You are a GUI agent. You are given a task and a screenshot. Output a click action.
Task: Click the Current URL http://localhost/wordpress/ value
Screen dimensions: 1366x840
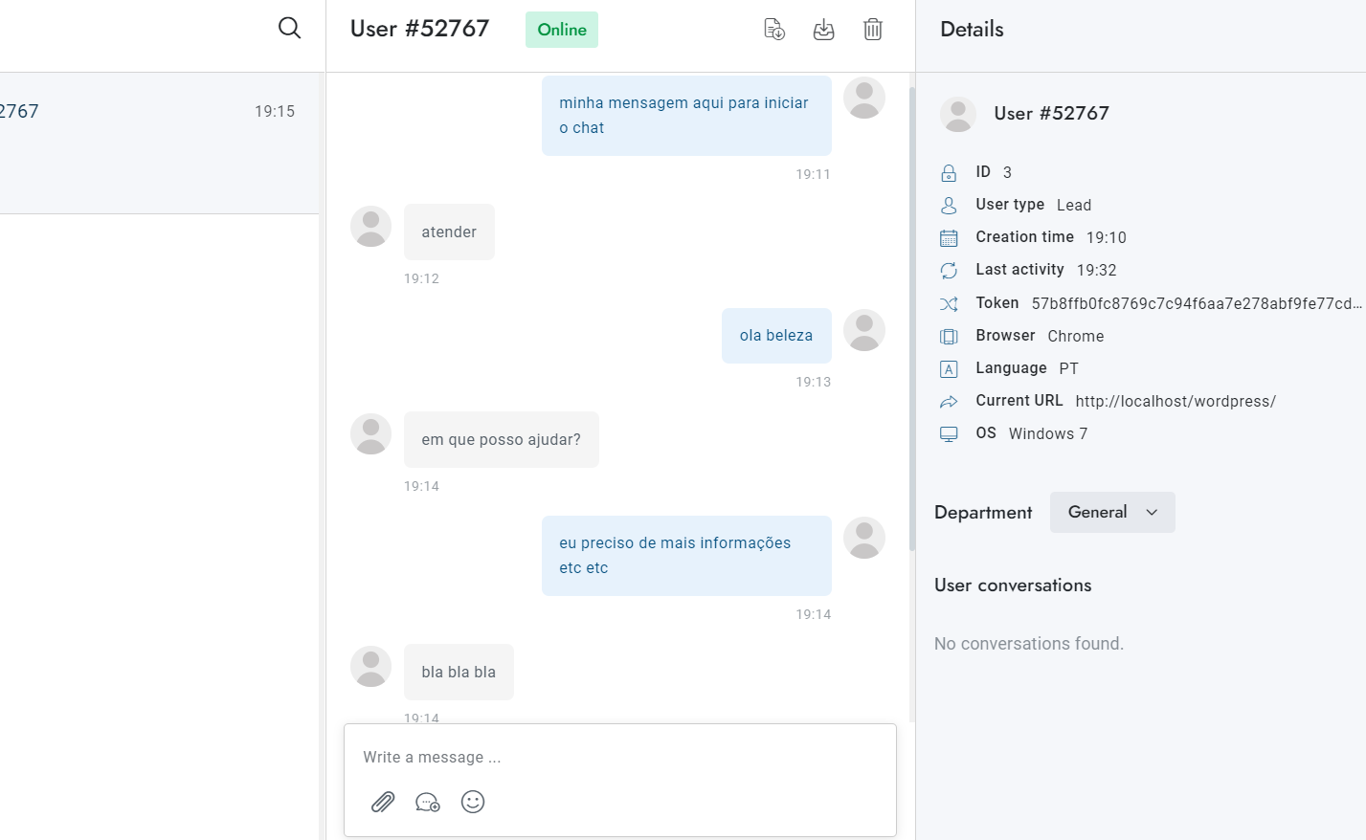pos(1176,402)
